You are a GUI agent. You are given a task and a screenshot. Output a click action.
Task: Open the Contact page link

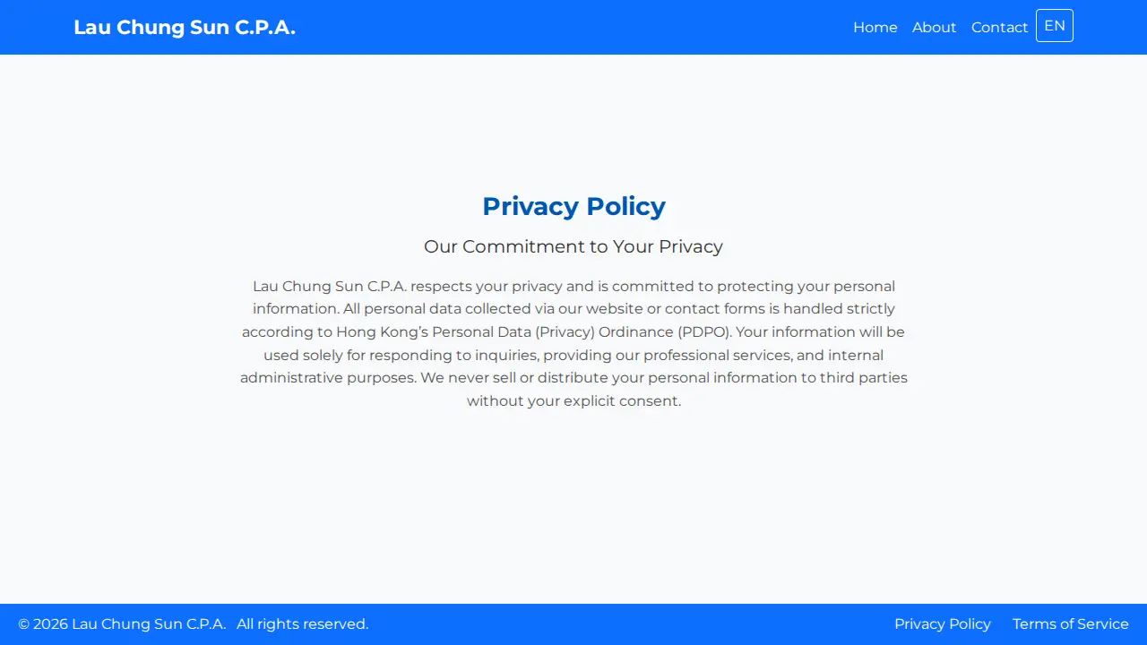[999, 27]
